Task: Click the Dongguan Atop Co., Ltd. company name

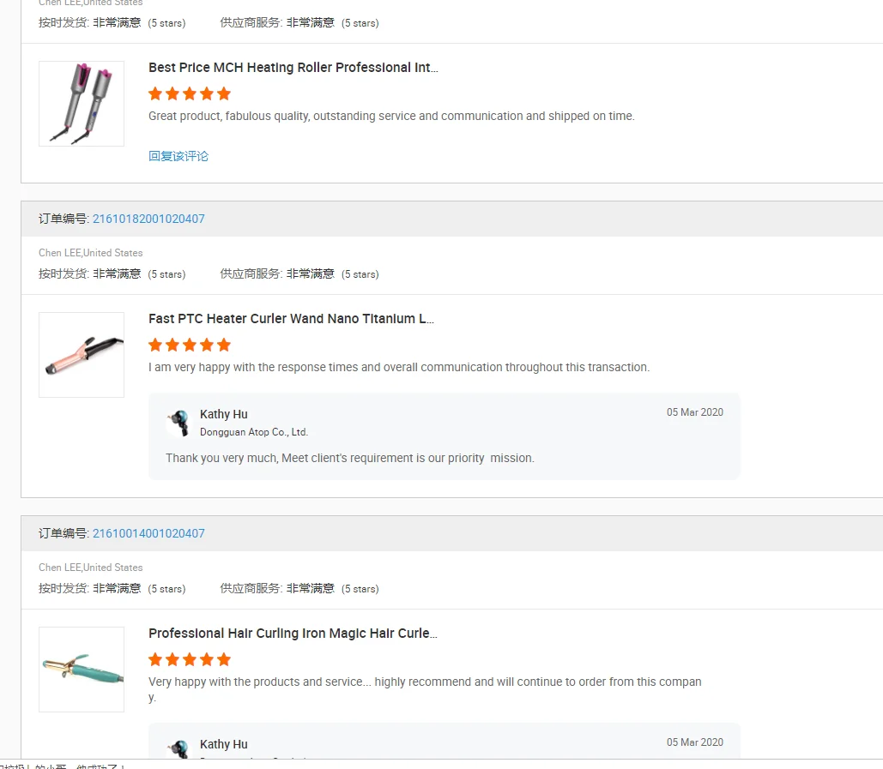Action: [254, 432]
